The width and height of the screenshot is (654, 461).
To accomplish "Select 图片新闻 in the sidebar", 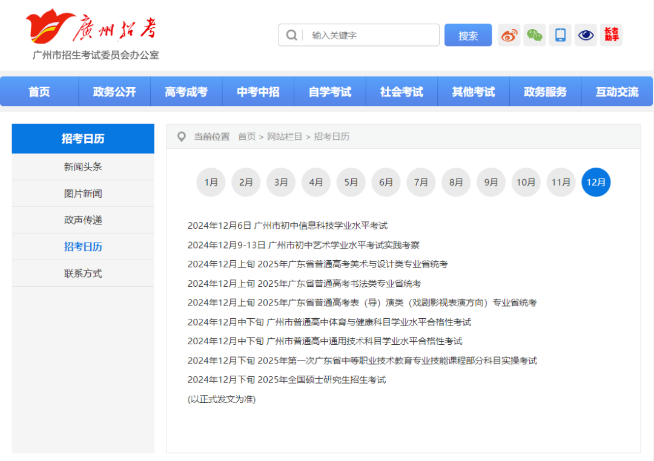I will (83, 194).
